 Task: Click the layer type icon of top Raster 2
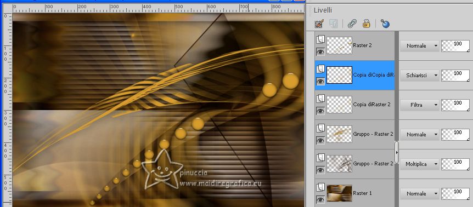320,40
